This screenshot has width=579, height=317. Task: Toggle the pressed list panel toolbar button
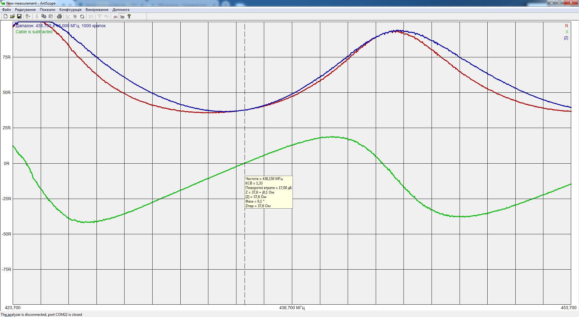122,17
